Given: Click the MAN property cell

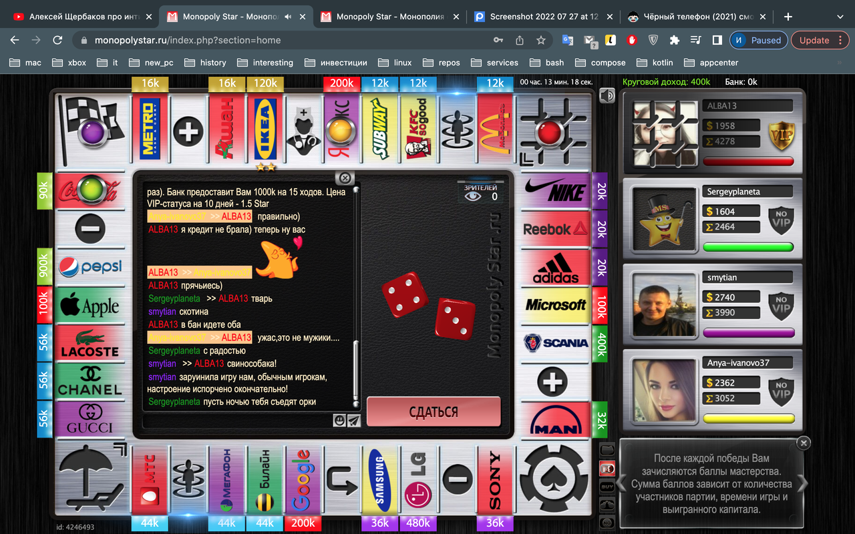Looking at the screenshot, I should (556, 421).
